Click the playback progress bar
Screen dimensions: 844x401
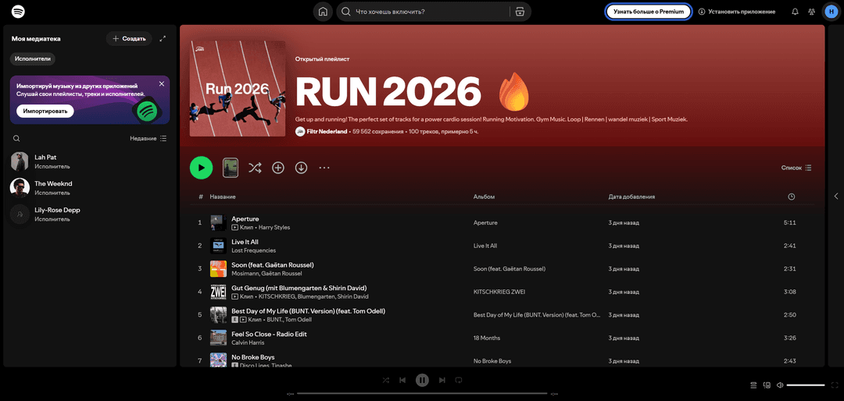422,393
